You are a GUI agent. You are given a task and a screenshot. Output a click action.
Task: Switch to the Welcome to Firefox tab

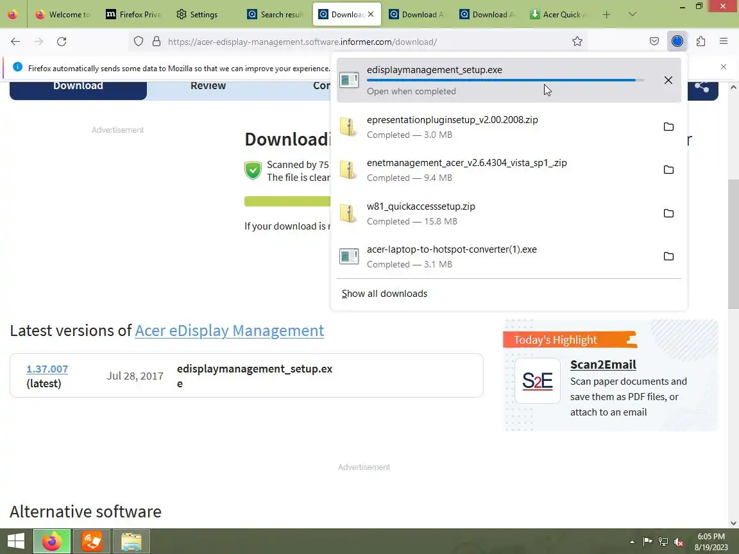[63, 15]
